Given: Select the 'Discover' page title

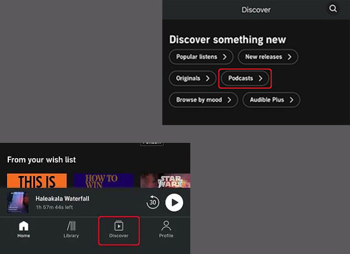Looking at the screenshot, I should pos(256,10).
